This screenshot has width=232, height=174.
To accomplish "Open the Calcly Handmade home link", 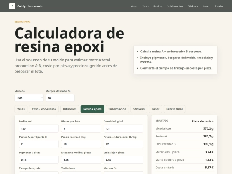I will coord(26,6).
